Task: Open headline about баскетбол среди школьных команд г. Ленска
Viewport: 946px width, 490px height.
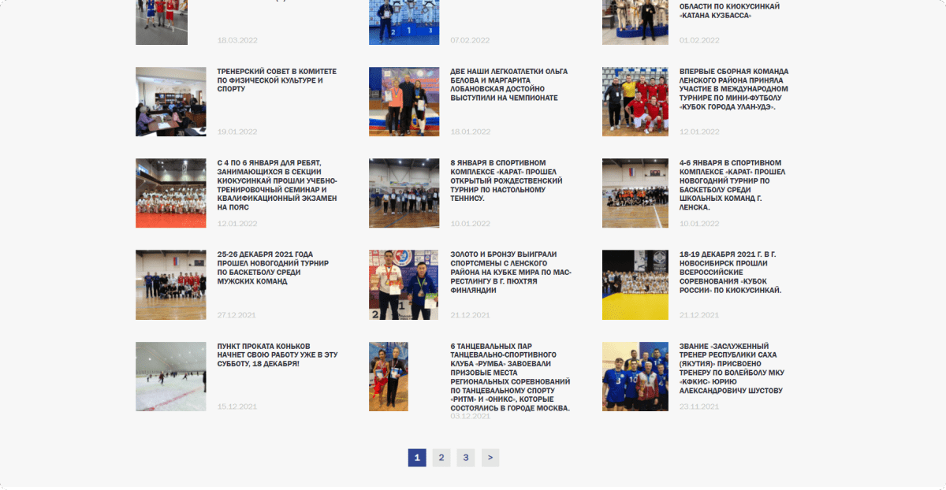Action: coord(732,185)
